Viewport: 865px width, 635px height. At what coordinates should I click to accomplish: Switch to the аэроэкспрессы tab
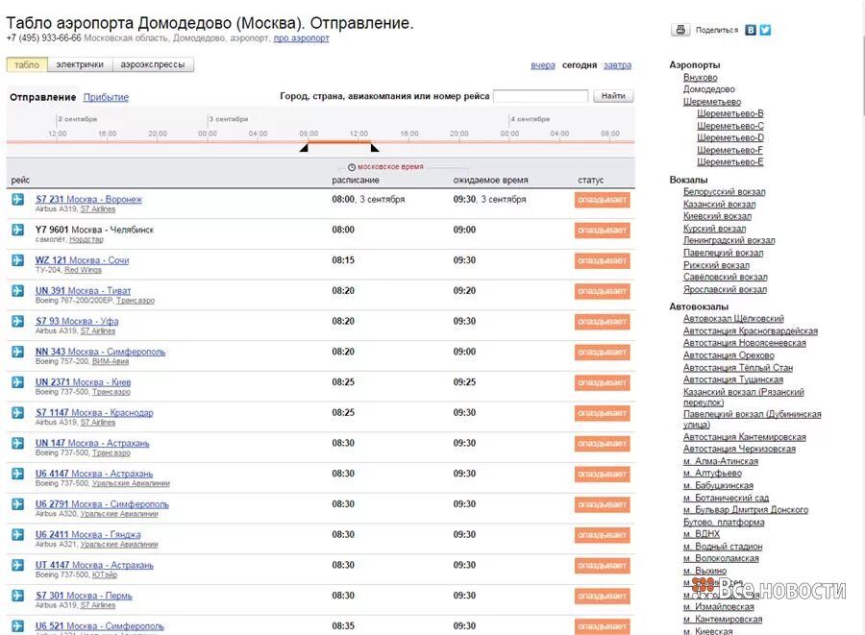tap(154, 64)
